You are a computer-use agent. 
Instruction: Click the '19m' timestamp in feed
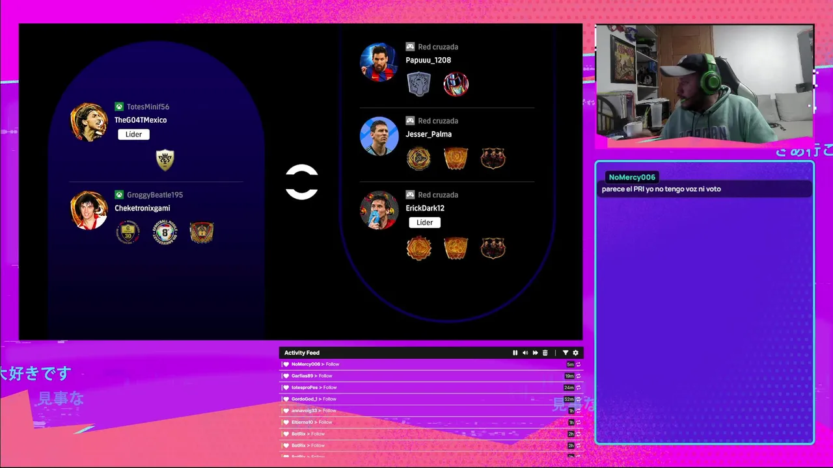(x=569, y=376)
